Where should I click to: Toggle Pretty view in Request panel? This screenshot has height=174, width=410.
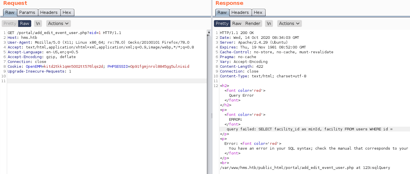(10, 24)
